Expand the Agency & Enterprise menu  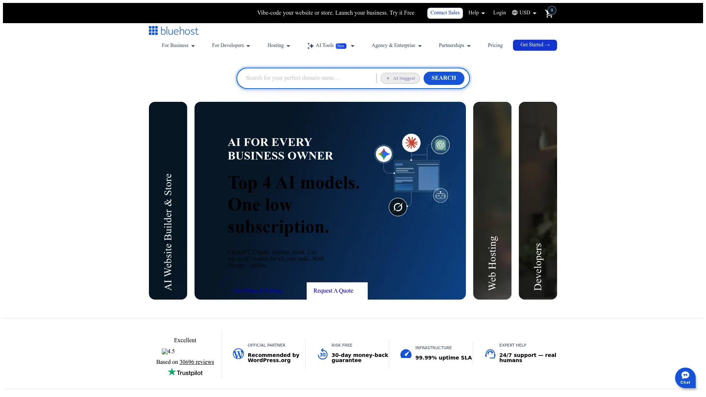396,46
